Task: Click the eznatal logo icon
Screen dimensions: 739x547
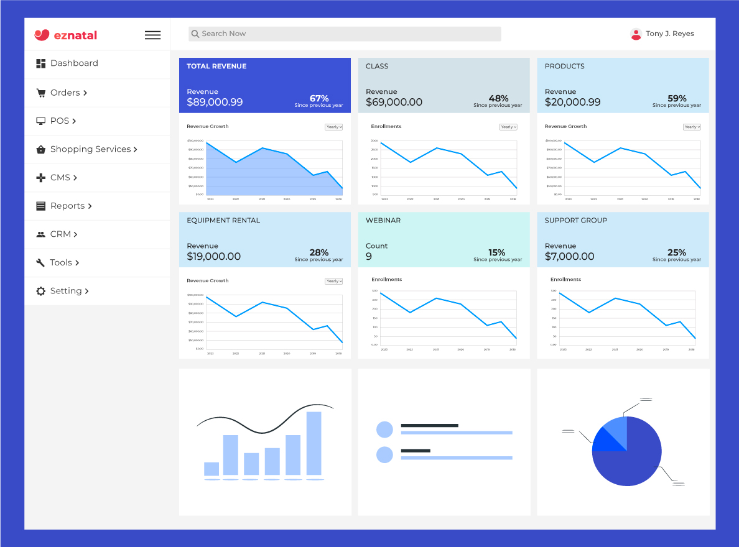Action: pos(42,35)
